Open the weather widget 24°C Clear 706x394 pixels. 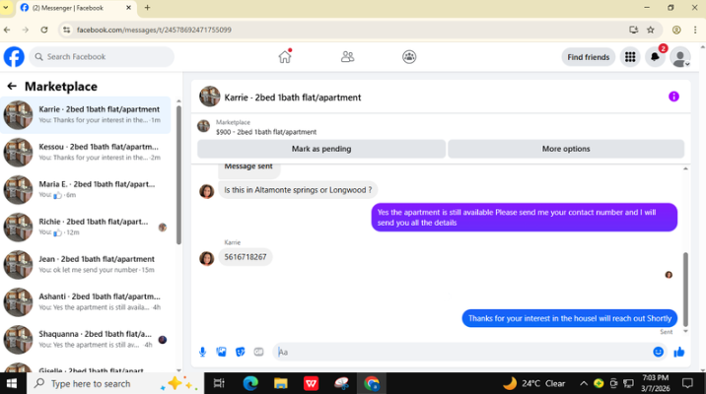[x=534, y=383]
